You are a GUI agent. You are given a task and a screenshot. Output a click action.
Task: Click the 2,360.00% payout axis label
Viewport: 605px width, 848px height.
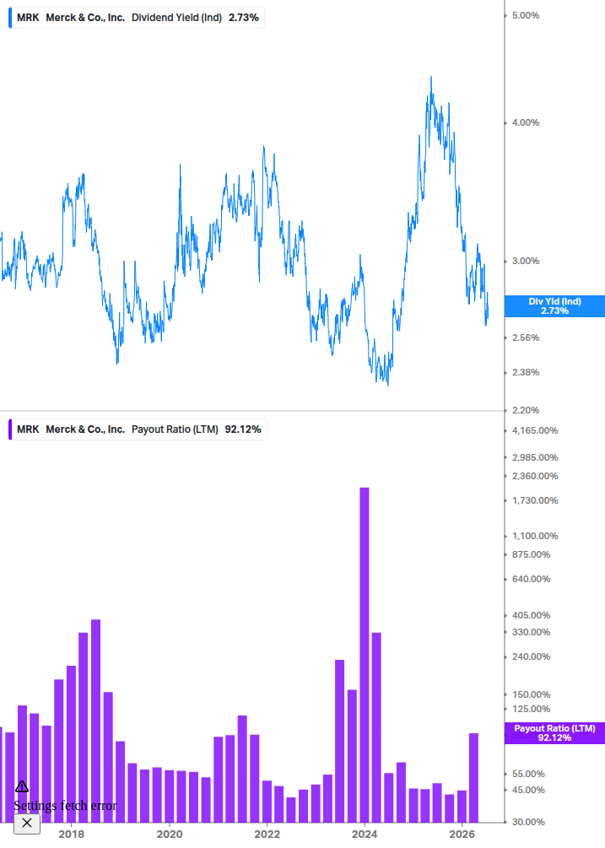(535, 476)
